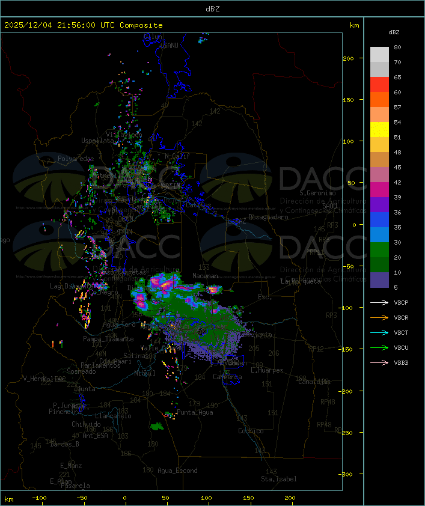Click the Punta_Agua map label
This screenshot has width=425, height=506.
[195, 412]
